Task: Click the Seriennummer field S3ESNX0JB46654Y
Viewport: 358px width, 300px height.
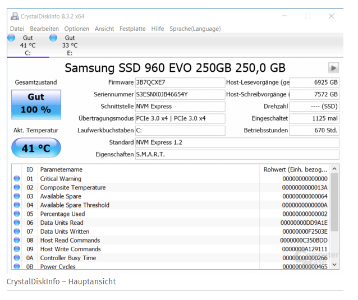Action: (x=180, y=94)
